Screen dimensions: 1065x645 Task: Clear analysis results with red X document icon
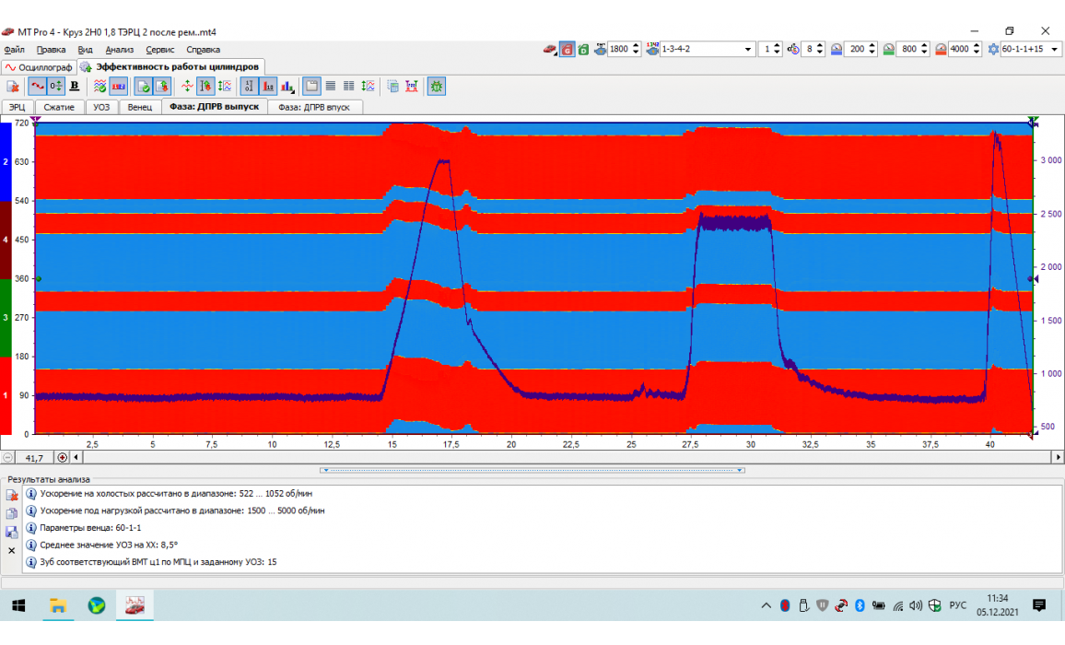pyautogui.click(x=13, y=495)
